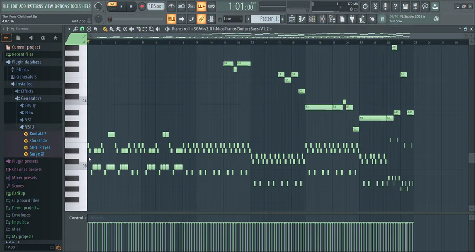
Task: Open the TOOLS menu
Action: (x=75, y=6)
